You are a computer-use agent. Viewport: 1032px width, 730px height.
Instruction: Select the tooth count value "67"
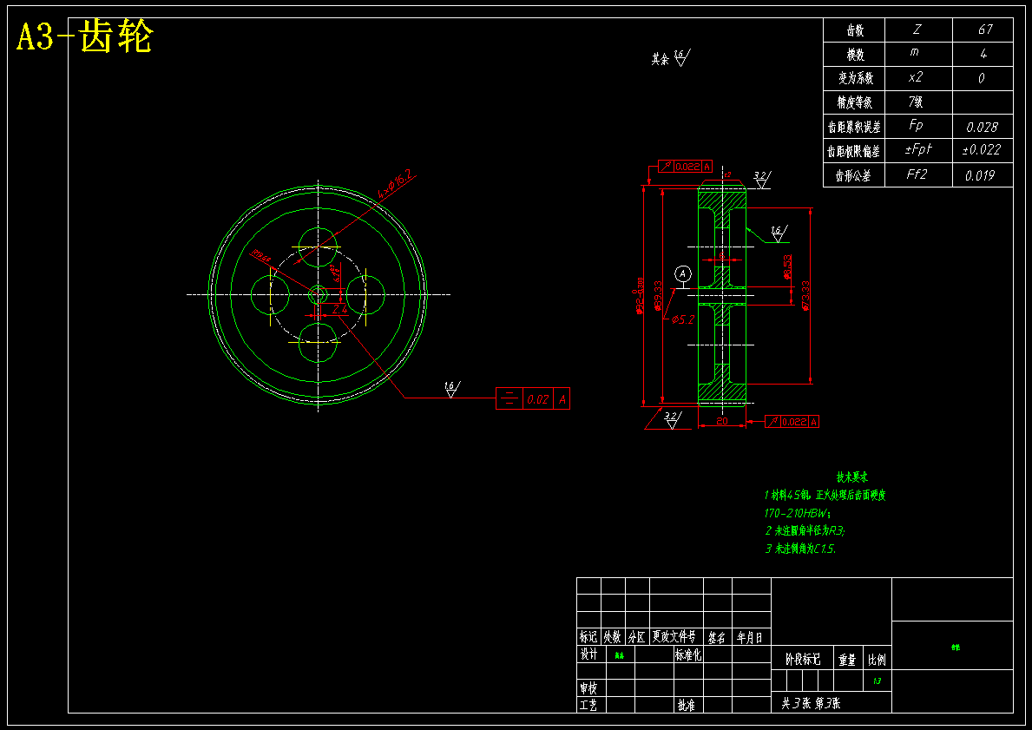pos(984,30)
